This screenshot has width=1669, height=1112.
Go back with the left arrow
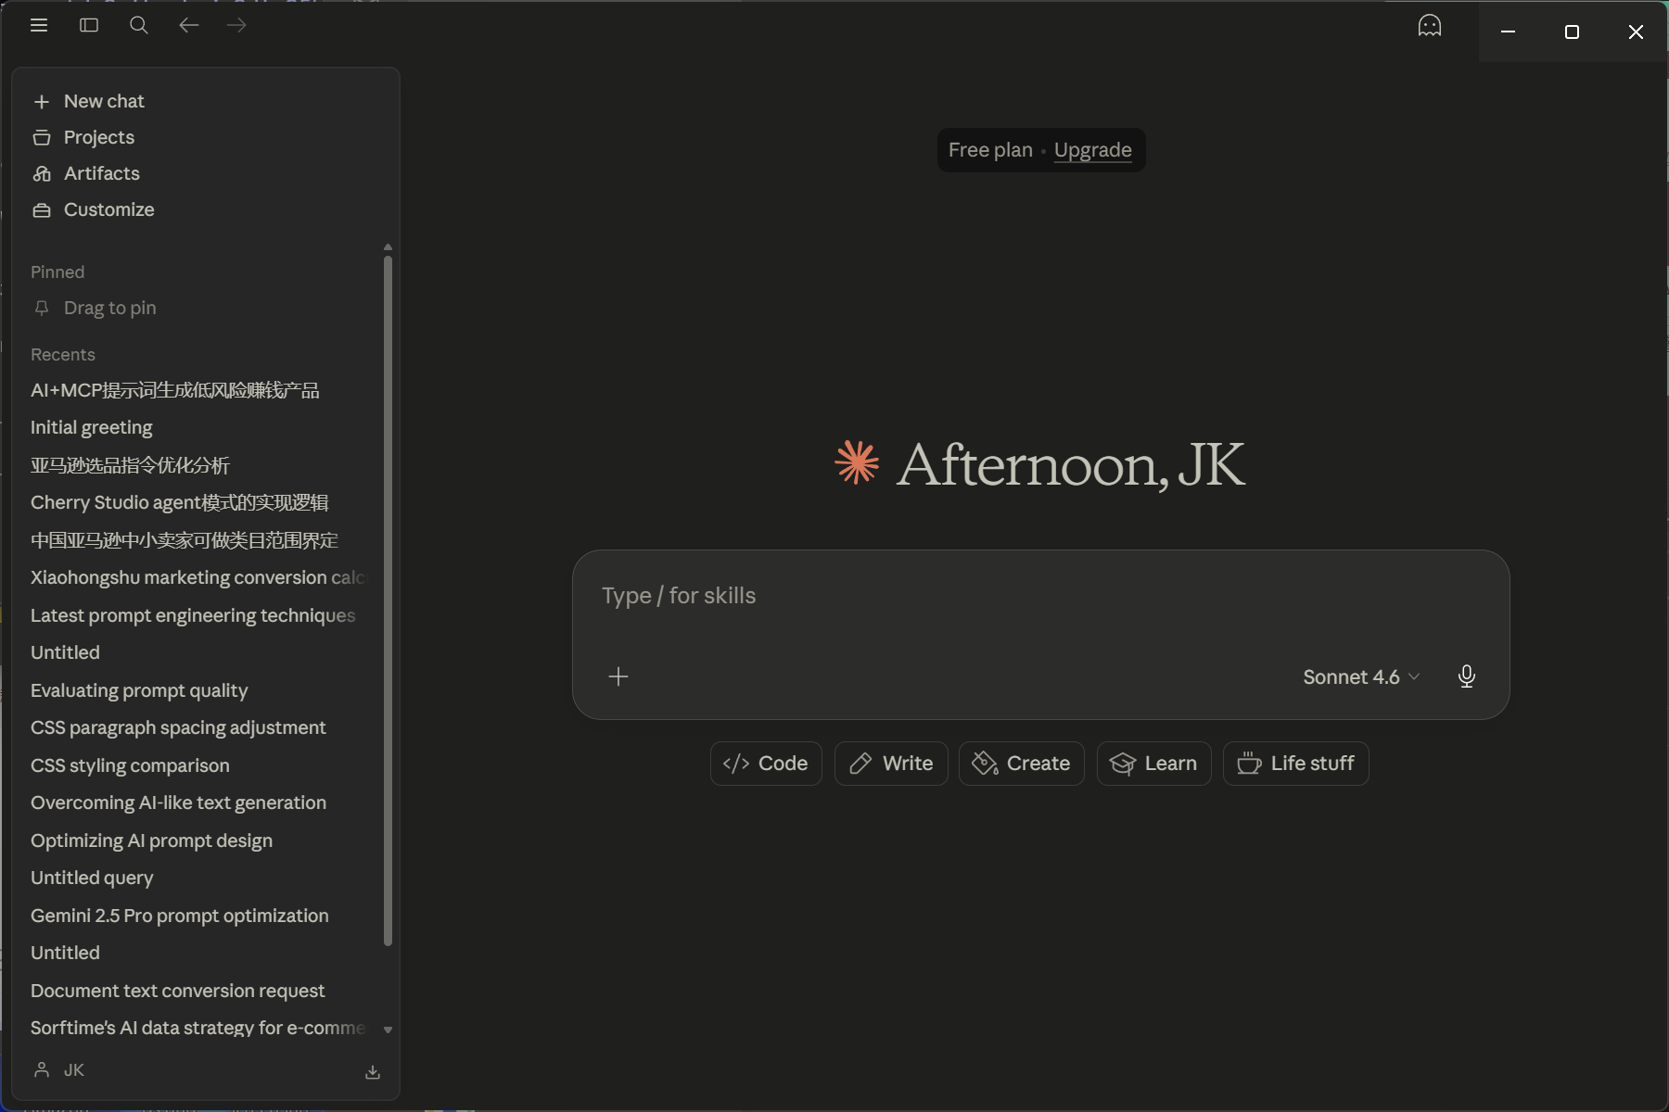tap(188, 26)
